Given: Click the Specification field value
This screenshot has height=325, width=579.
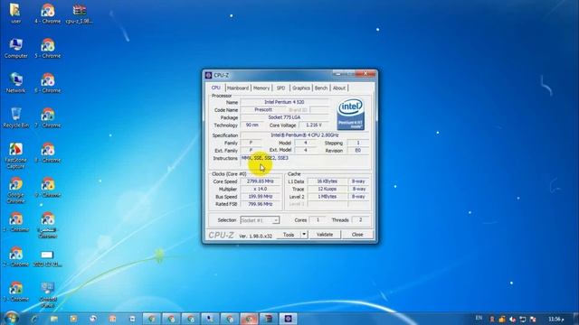Looking at the screenshot, I should [305, 135].
